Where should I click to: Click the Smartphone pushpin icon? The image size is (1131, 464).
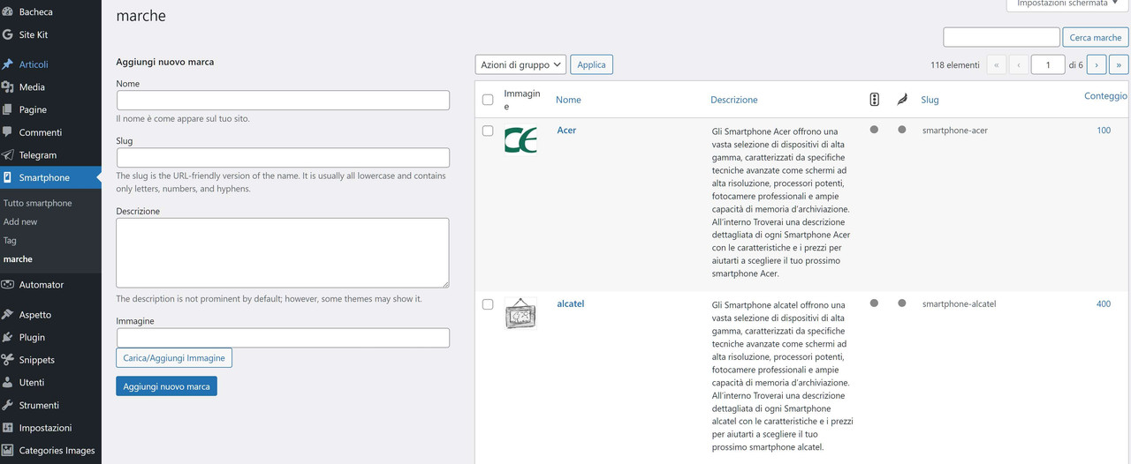click(8, 177)
